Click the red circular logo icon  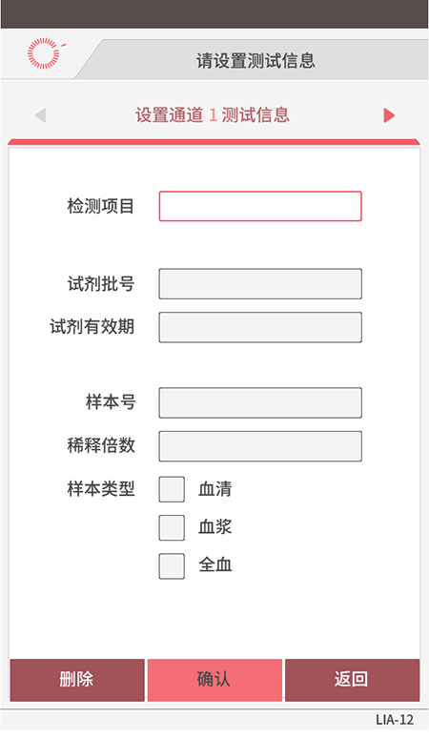45,53
